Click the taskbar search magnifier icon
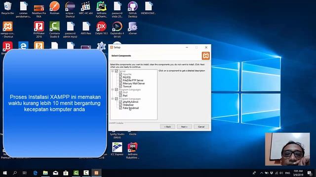 [x=15, y=173]
